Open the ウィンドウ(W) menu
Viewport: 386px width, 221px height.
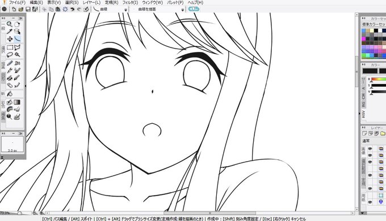click(152, 2)
